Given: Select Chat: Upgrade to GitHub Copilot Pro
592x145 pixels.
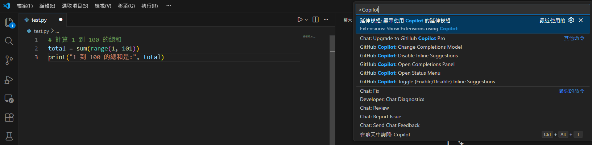Looking at the screenshot, I should tap(402, 38).
